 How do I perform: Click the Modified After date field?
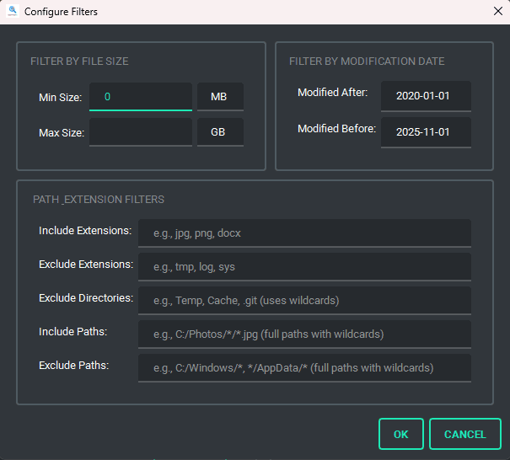click(426, 96)
